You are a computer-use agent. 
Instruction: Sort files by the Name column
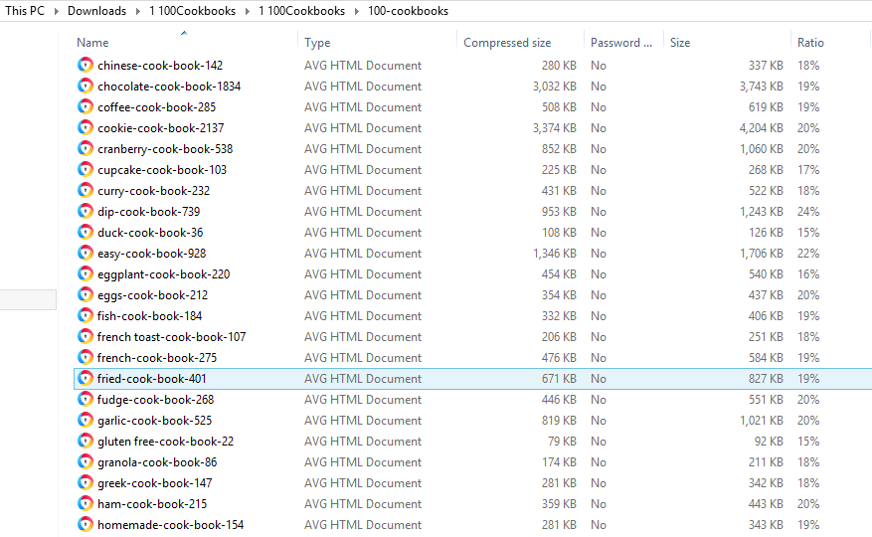pos(92,43)
